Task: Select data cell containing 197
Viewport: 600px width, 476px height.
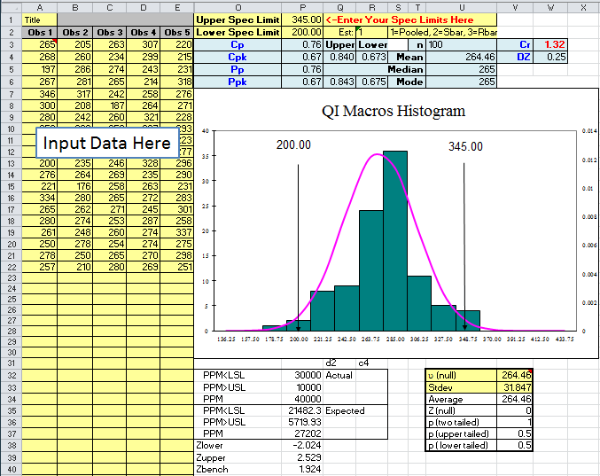Action: 39,69
